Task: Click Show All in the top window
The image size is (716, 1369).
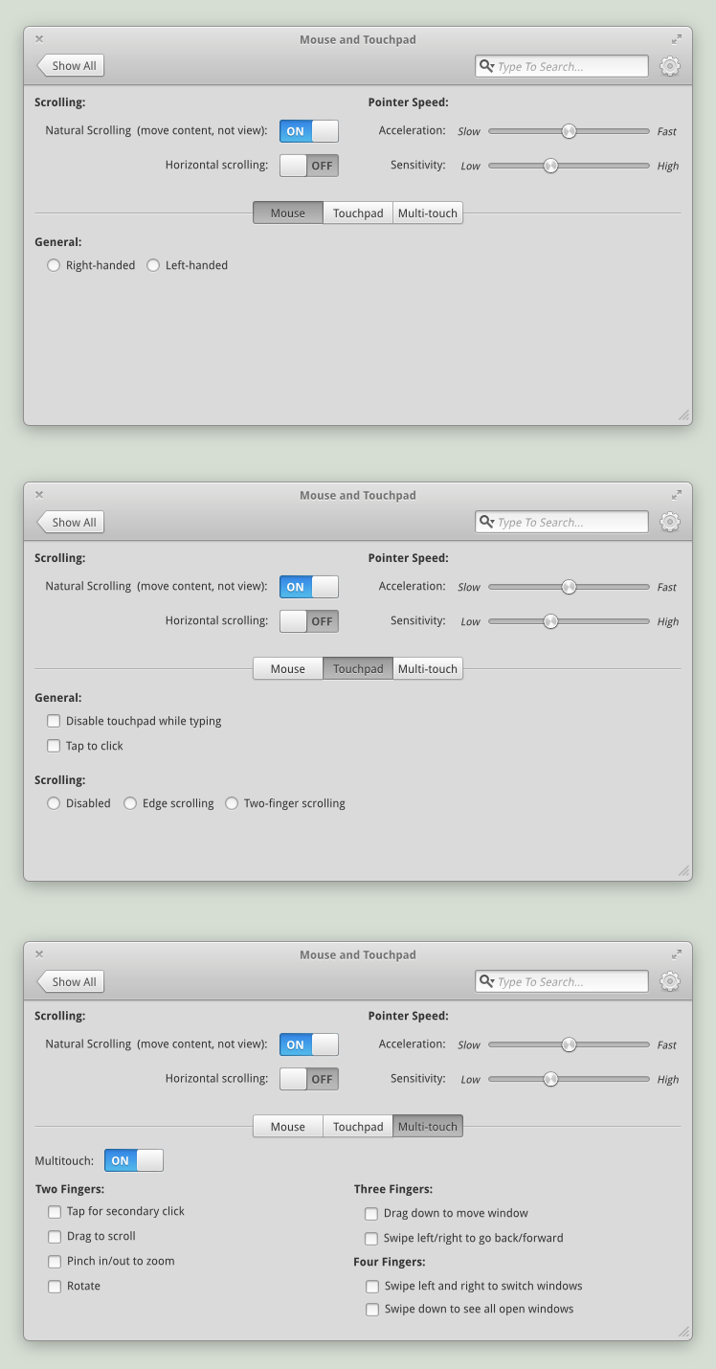Action: (71, 66)
